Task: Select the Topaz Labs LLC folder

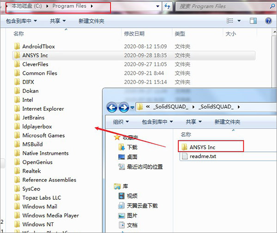Action: (x=38, y=197)
